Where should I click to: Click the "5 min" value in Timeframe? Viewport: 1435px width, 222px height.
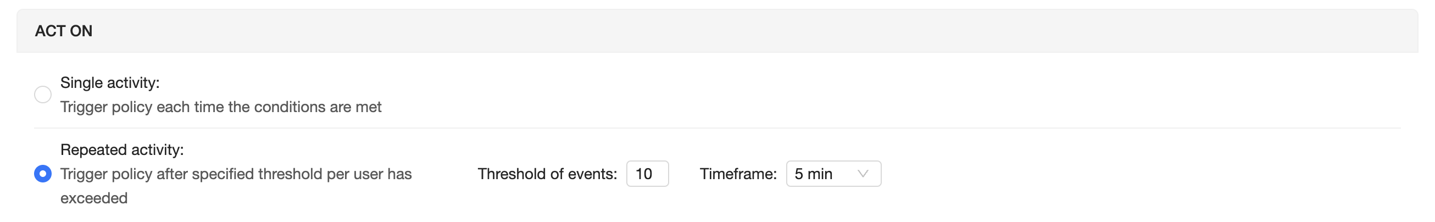pyautogui.click(x=813, y=174)
